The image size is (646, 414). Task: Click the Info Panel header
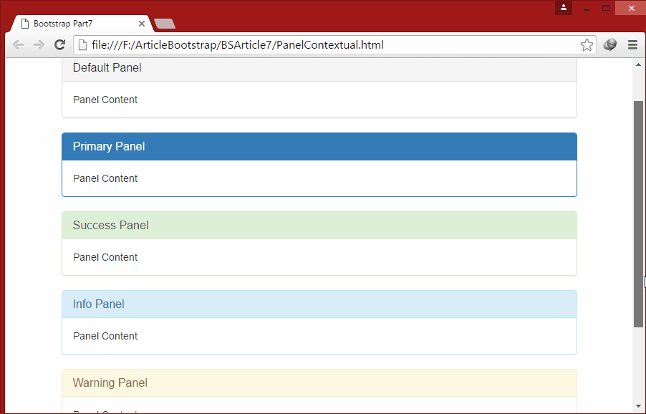coord(98,304)
